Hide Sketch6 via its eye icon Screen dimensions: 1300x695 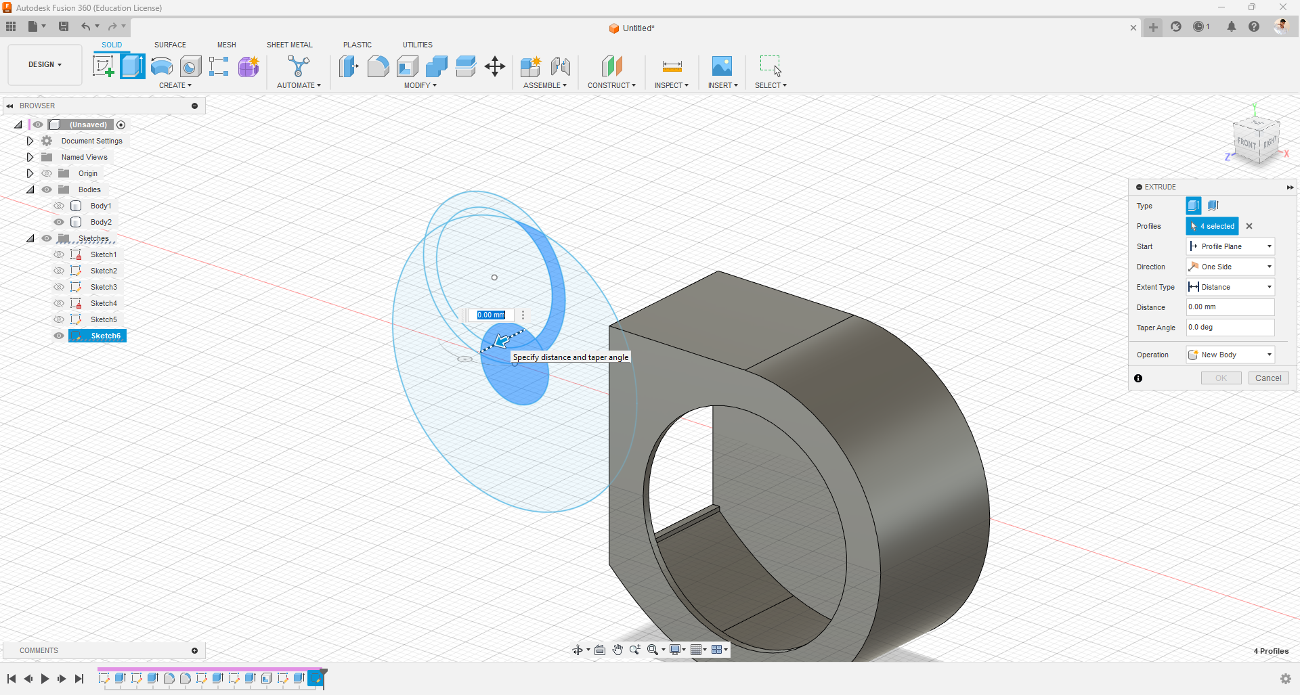(x=59, y=336)
